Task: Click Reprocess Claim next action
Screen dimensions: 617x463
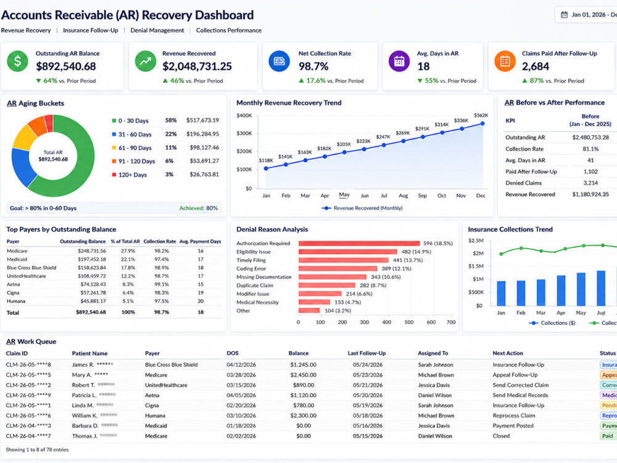Action: (514, 415)
